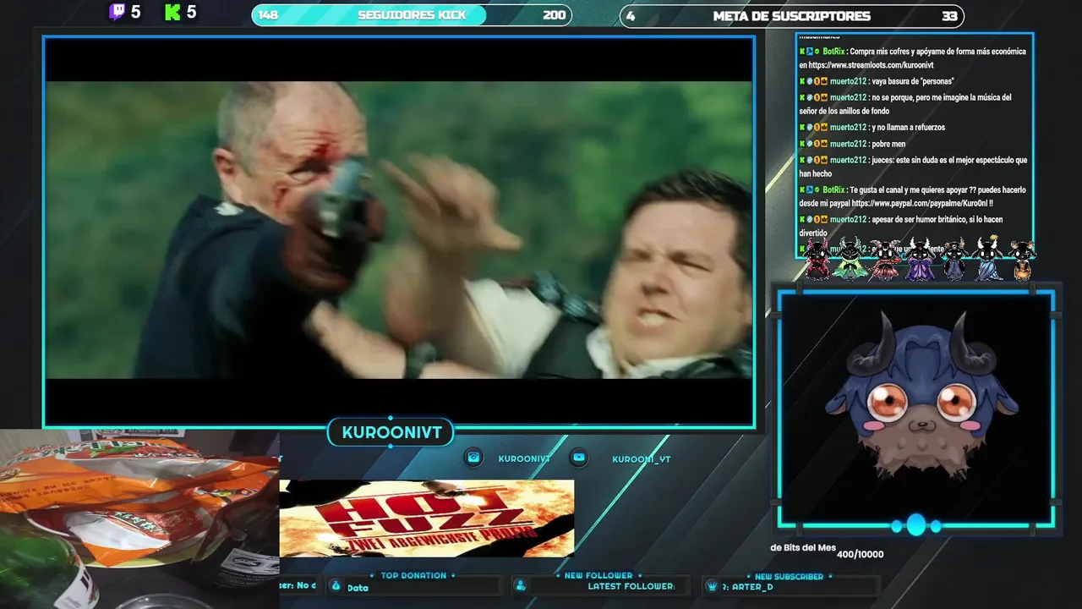Click the Instagram icon beside KUROONIVT
The width and height of the screenshot is (1082, 609).
pyautogui.click(x=474, y=458)
